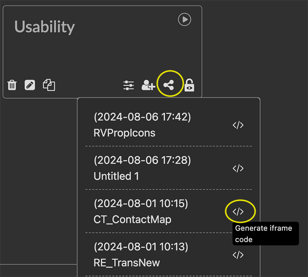Generate iframe code for CT_ContactMap
This screenshot has width=308, height=277.
[238, 211]
